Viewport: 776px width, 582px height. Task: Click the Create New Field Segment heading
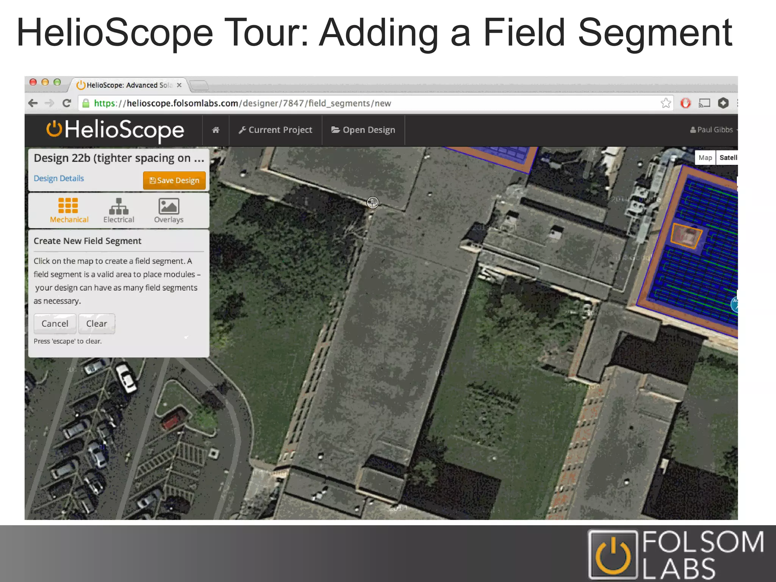pyautogui.click(x=88, y=241)
